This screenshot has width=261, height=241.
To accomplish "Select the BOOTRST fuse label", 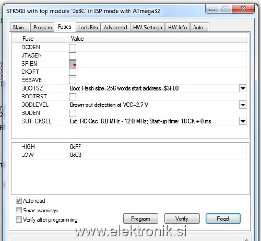I will (x=34, y=96).
